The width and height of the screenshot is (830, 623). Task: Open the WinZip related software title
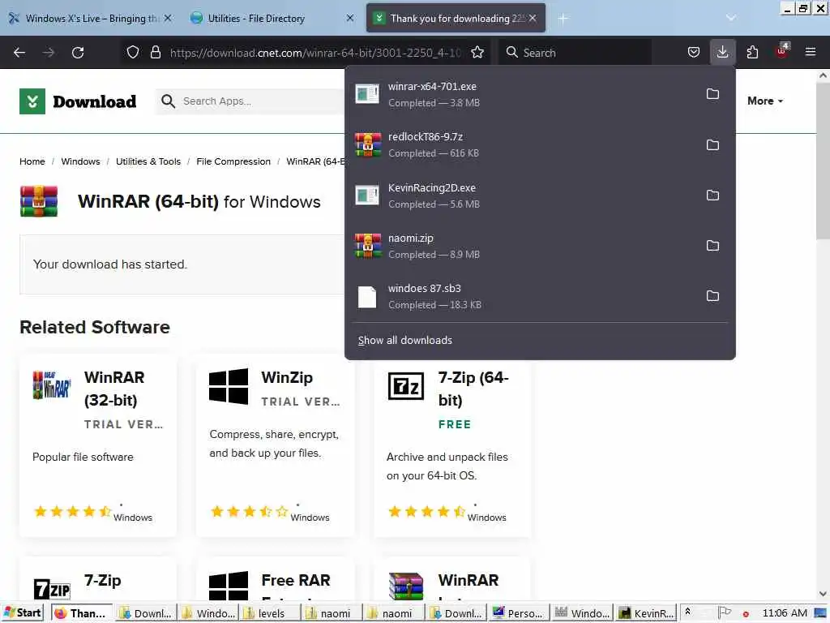[x=287, y=377]
